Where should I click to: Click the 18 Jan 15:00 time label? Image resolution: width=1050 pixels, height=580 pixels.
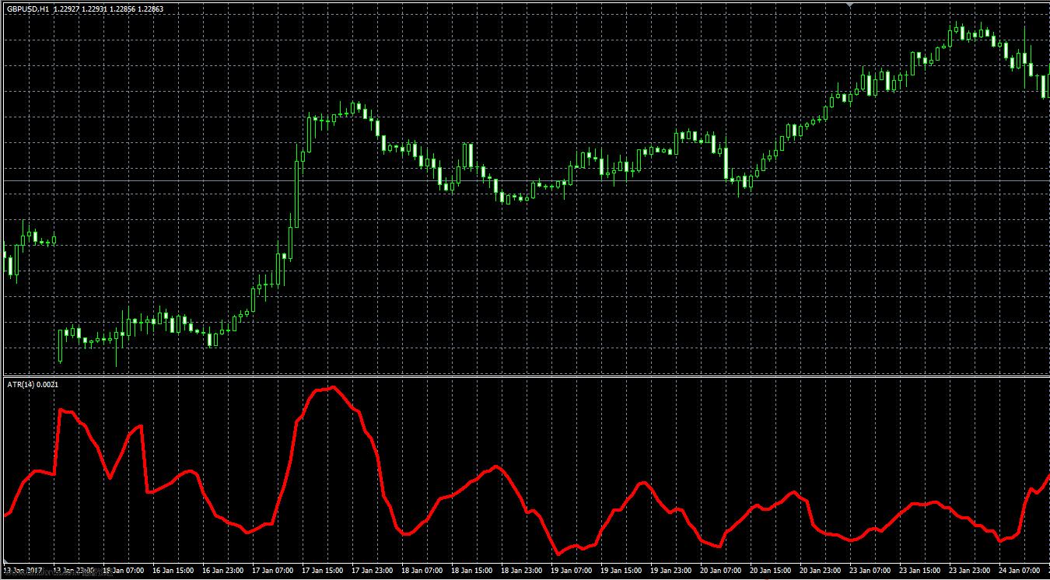(473, 571)
